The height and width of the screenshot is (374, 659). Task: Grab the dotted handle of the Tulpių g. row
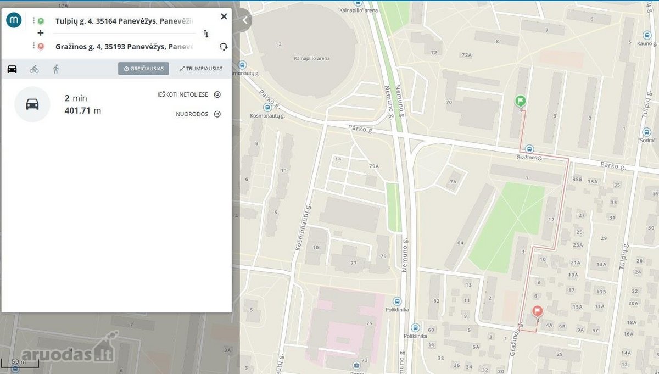[x=33, y=21]
